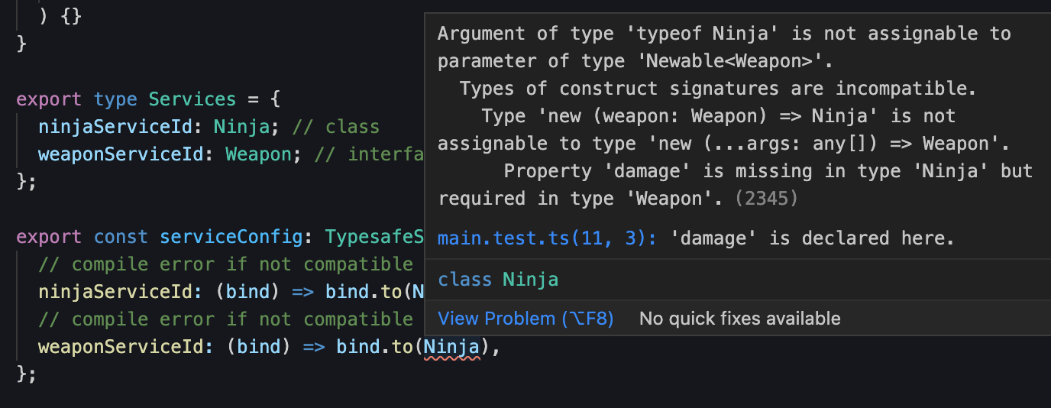Click weaponServiceId key in serviceConfig object
This screenshot has height=408, width=1051.
121,348
